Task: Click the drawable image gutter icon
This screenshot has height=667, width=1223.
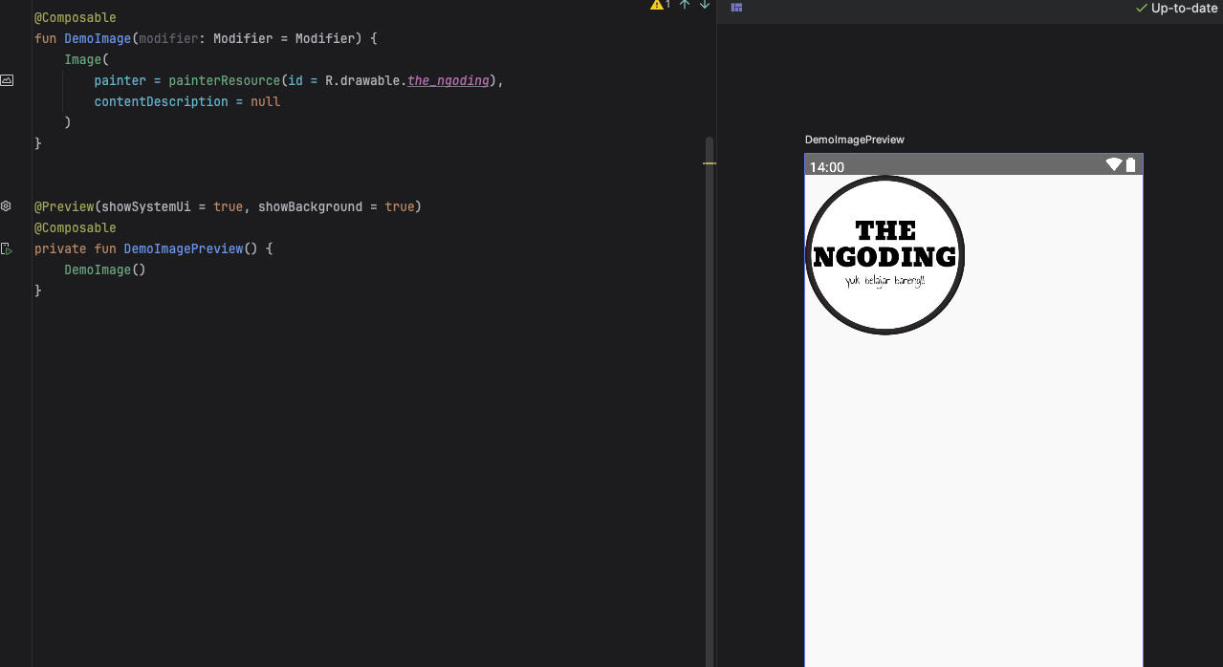Action: (x=7, y=80)
